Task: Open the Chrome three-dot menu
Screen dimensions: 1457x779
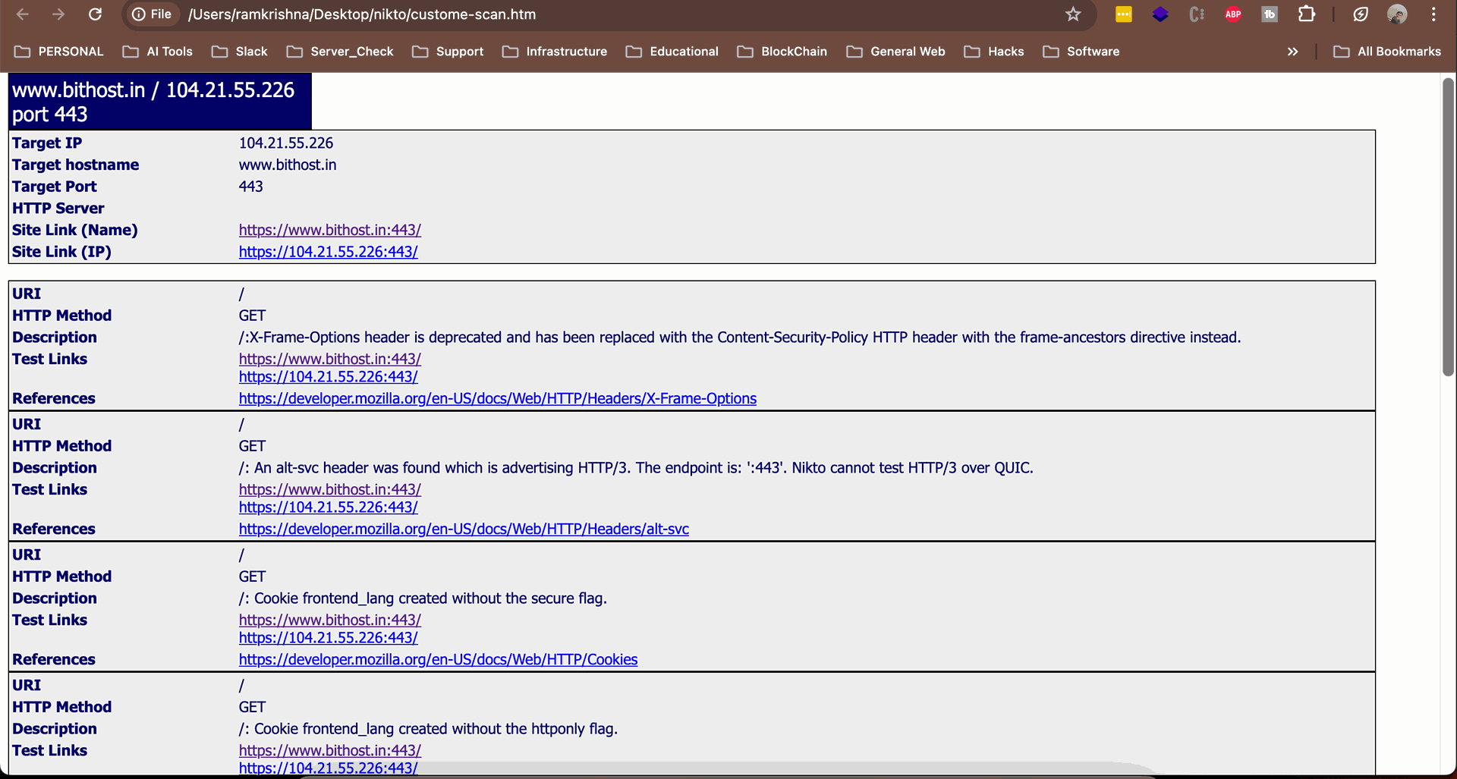Action: click(x=1433, y=14)
